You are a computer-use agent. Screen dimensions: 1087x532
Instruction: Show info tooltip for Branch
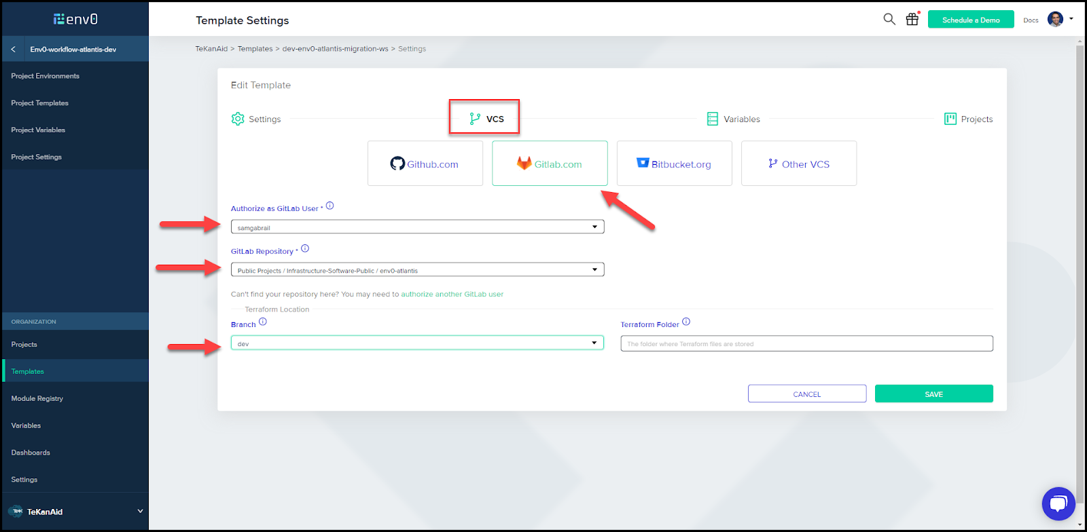pos(263,322)
